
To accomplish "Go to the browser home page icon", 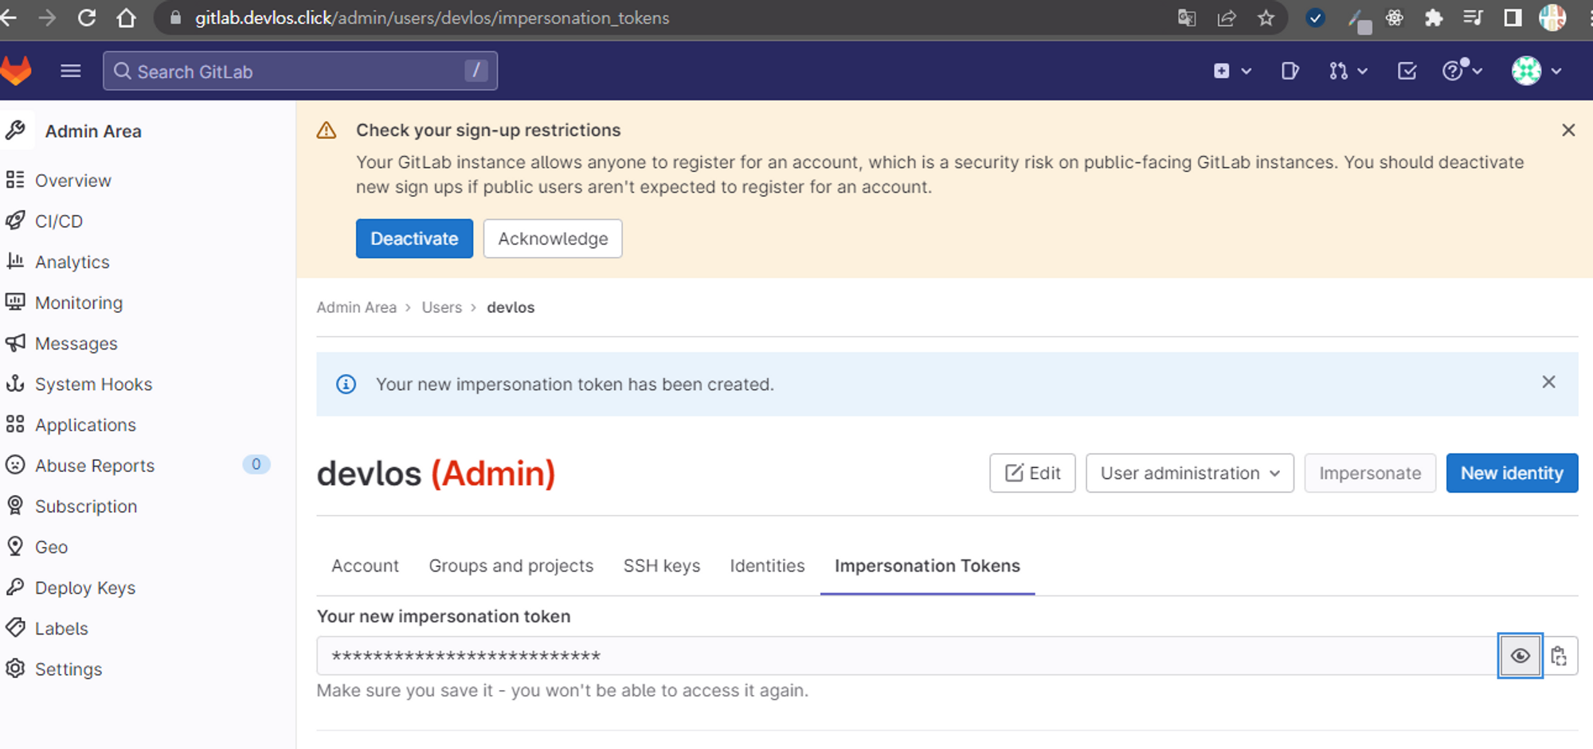I will tap(126, 18).
